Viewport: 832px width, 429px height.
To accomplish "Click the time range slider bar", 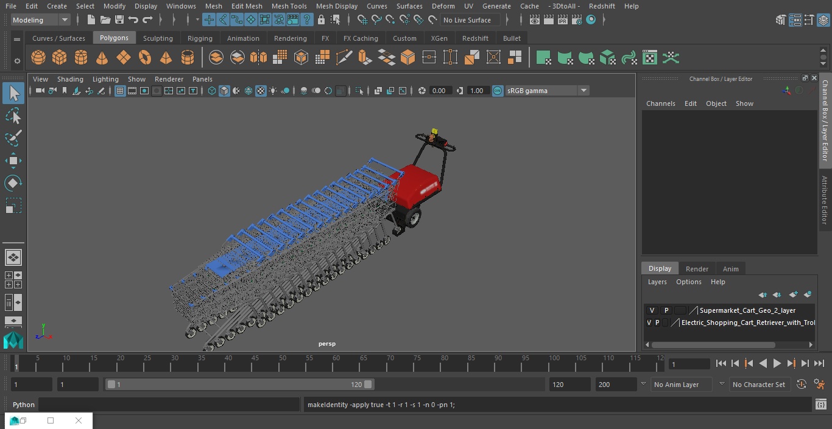I will [x=240, y=384].
